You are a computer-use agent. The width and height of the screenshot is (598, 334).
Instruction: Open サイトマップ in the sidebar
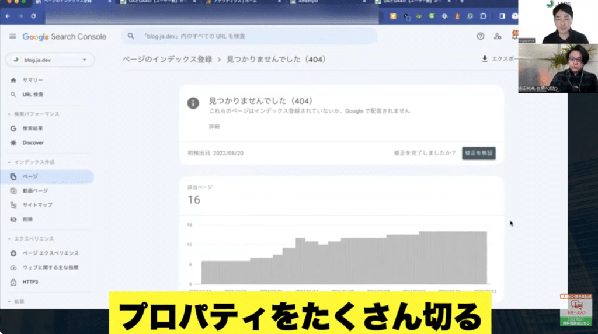(37, 205)
